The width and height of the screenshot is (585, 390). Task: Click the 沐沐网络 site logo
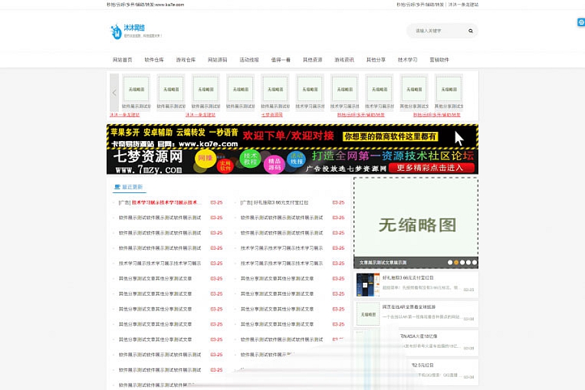pyautogui.click(x=136, y=31)
